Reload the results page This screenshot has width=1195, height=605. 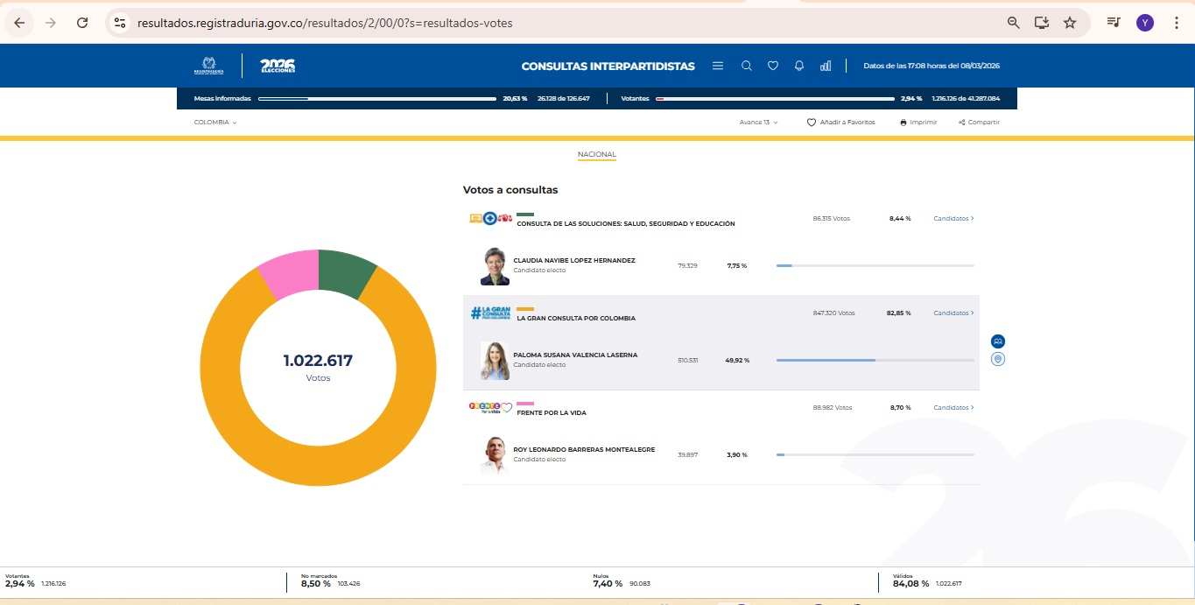click(x=82, y=23)
